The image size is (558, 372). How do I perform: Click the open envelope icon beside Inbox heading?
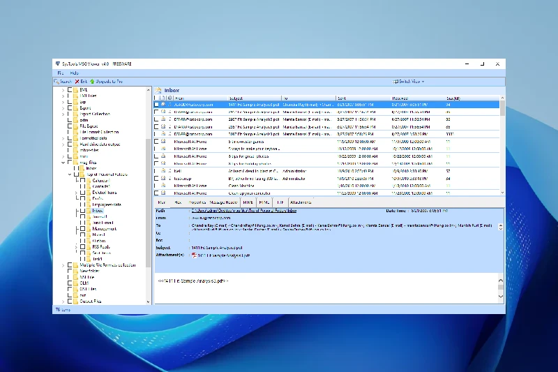point(158,91)
